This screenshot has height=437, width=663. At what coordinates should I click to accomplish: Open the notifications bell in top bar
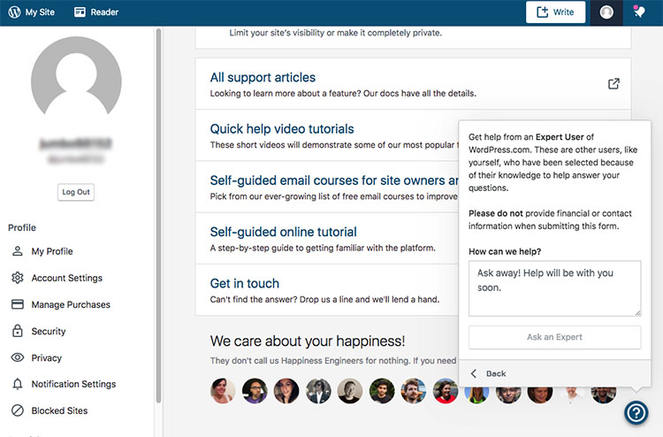point(639,12)
